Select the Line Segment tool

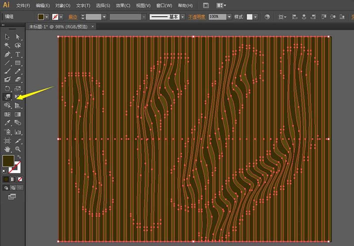point(7,63)
